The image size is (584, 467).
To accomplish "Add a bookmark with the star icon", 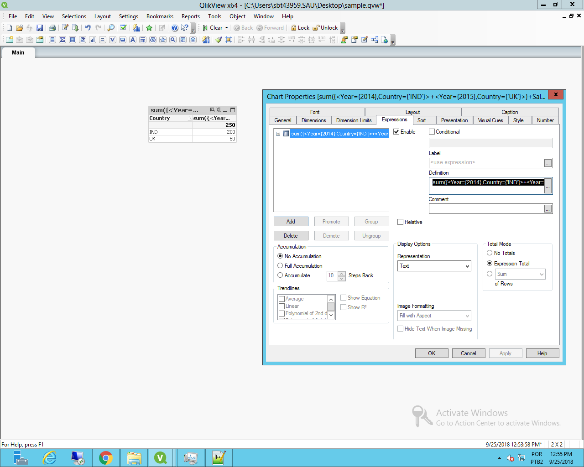I will tap(149, 28).
